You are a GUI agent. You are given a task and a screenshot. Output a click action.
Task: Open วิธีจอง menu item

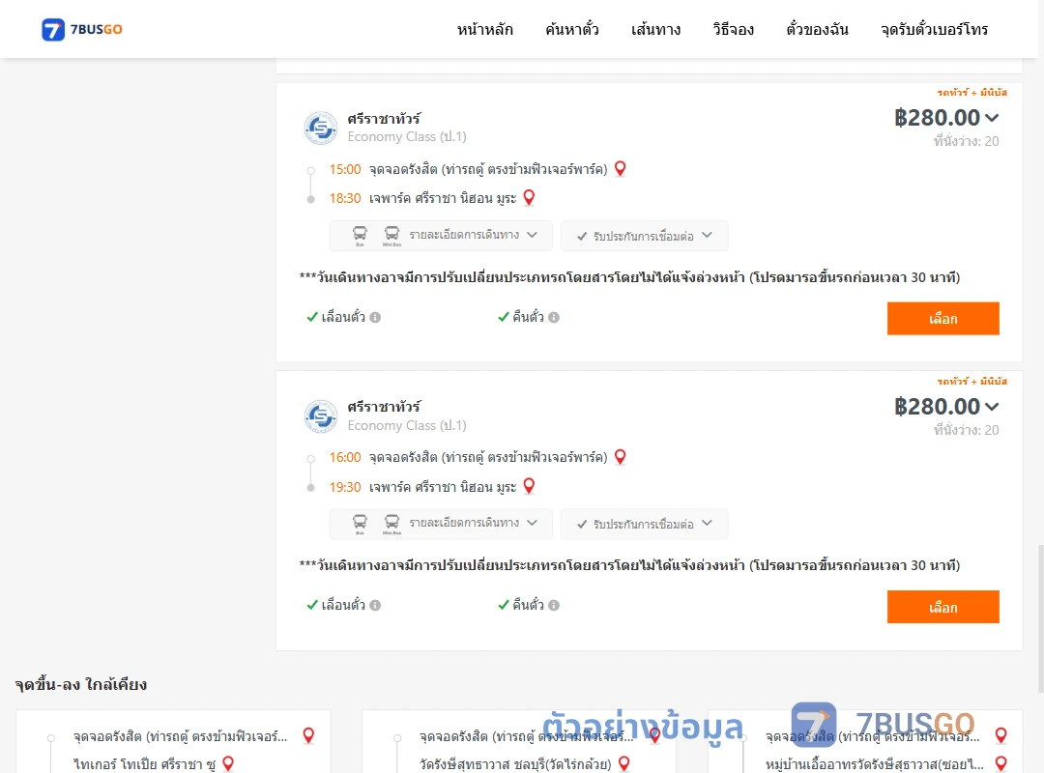pyautogui.click(x=733, y=29)
